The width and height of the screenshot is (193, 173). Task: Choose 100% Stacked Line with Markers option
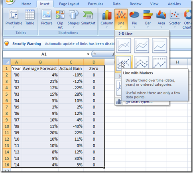pos(160,63)
